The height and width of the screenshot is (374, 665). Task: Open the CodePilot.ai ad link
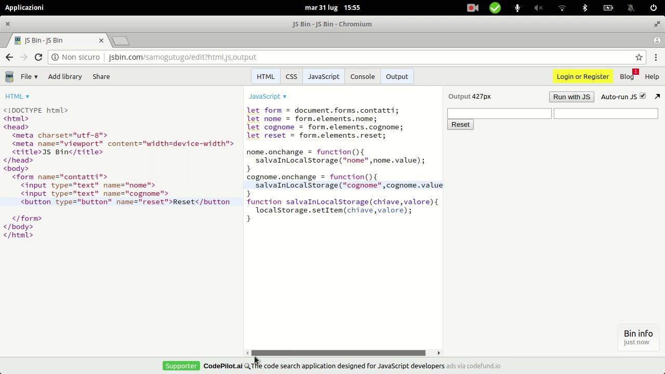coord(223,366)
